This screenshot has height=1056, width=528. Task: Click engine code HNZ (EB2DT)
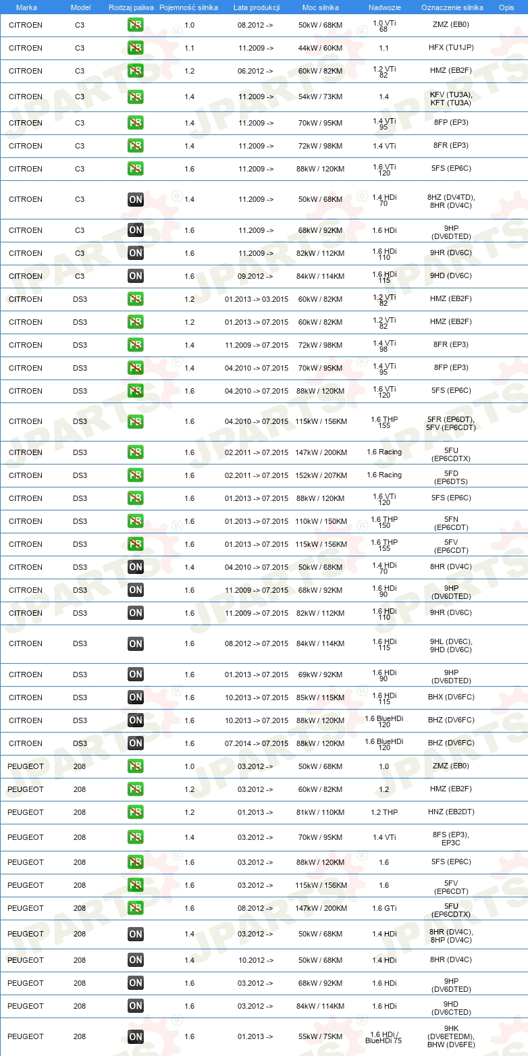(x=451, y=812)
